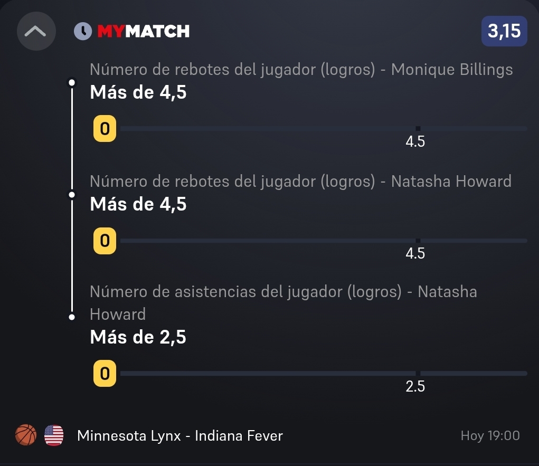The image size is (539, 466).
Task: Click the 2.5 marker on assists progress bar
Action: coord(415,387)
